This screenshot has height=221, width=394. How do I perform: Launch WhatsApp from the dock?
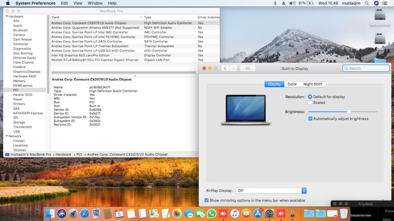pyautogui.click(x=212, y=213)
